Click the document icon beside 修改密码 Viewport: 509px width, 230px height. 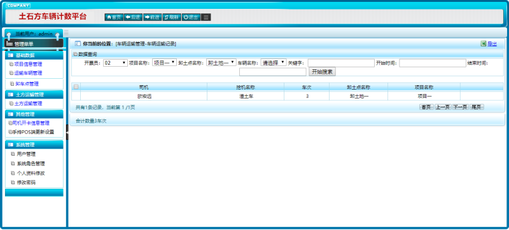[13, 183]
